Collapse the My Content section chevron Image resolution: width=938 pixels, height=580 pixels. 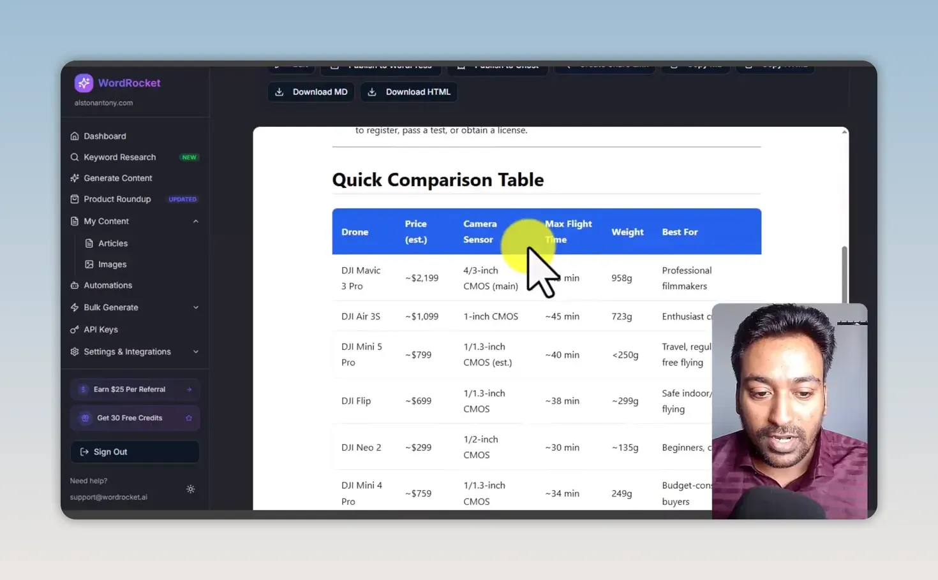[x=196, y=221]
